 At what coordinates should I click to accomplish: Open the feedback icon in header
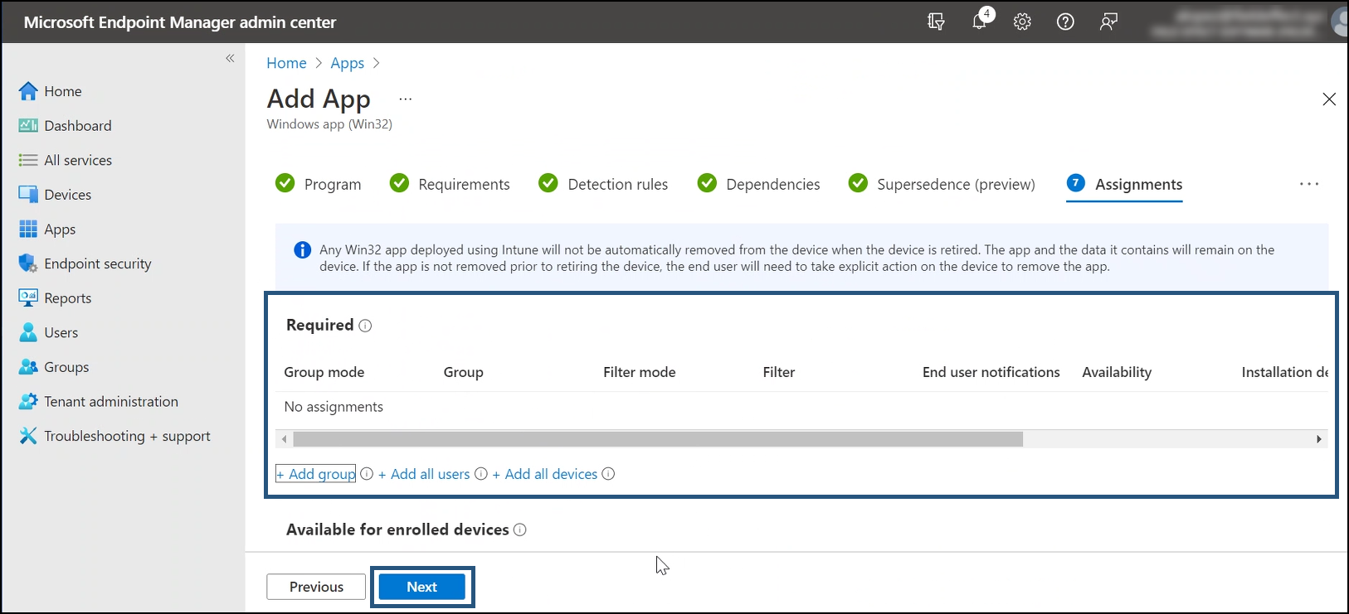click(x=1108, y=22)
